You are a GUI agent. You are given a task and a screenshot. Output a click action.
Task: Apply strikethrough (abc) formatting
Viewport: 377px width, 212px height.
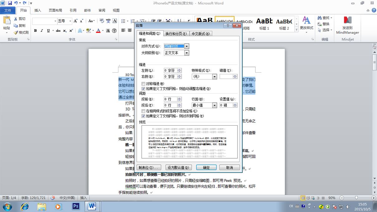58,31
